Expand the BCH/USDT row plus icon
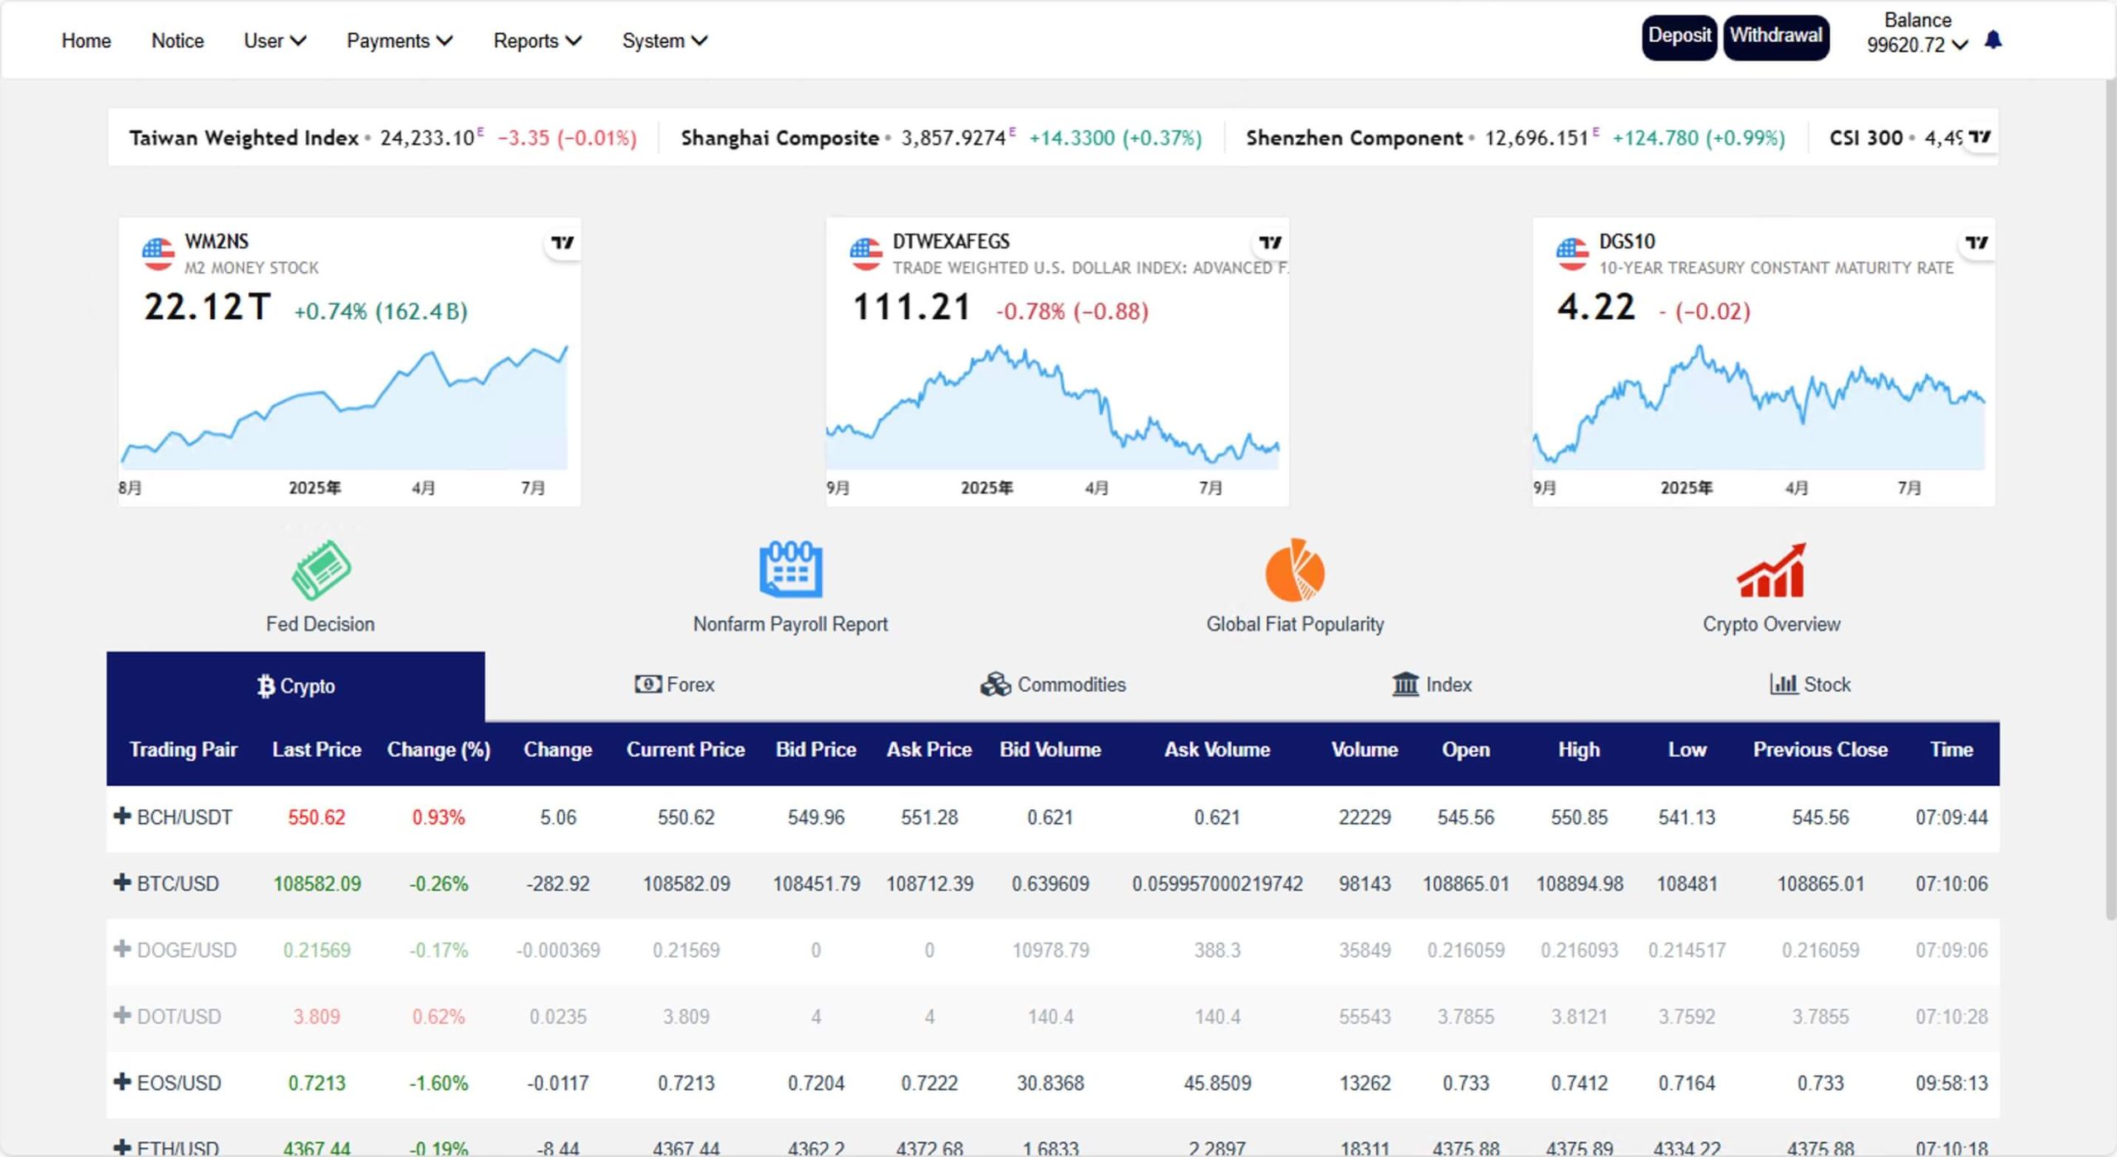The image size is (2117, 1157). tap(122, 816)
